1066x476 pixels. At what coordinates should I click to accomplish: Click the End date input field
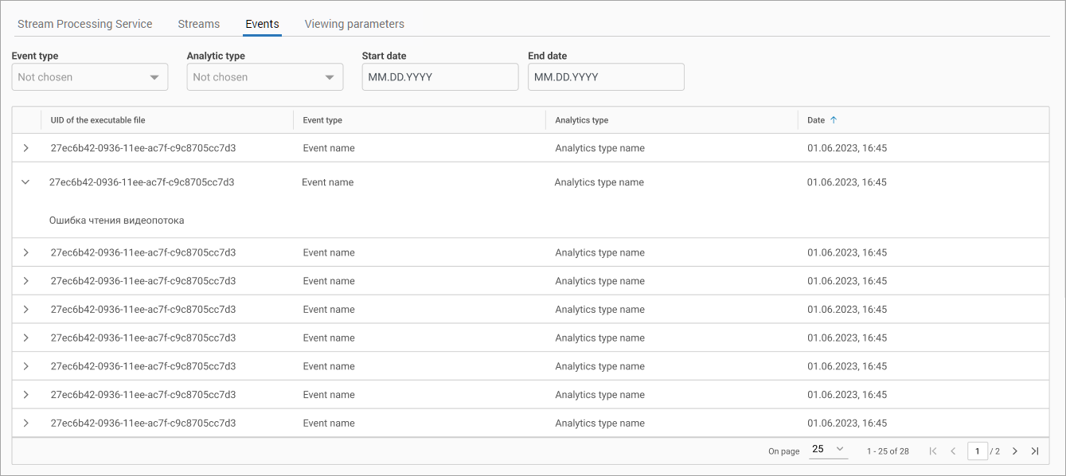[605, 77]
